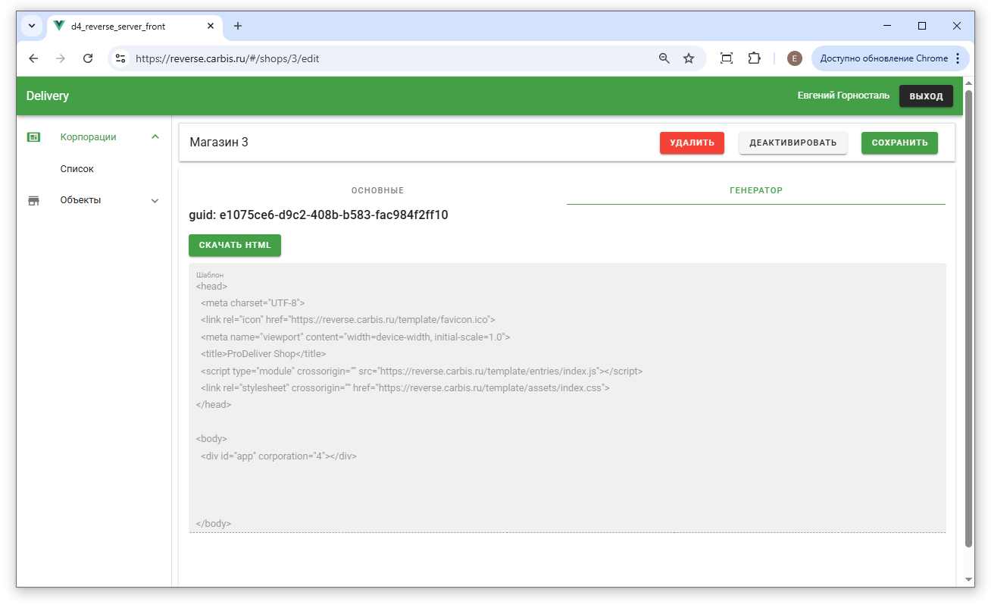This screenshot has width=991, height=605.
Task: Click the browser back arrow
Action: (x=33, y=58)
